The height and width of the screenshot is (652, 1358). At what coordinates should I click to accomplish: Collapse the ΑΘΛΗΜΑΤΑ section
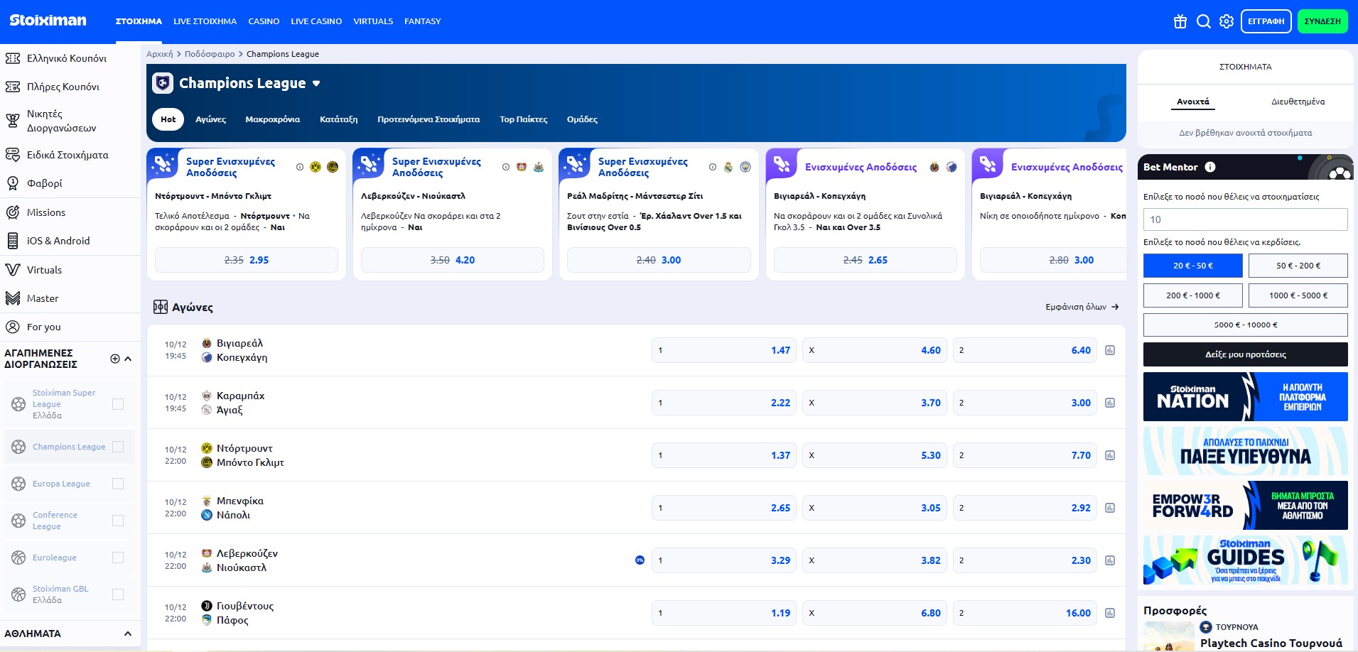click(128, 634)
